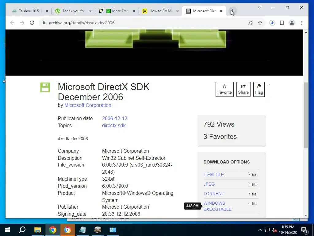This screenshot has width=314, height=236.
Task: Download TORRENT option
Action: click(214, 194)
